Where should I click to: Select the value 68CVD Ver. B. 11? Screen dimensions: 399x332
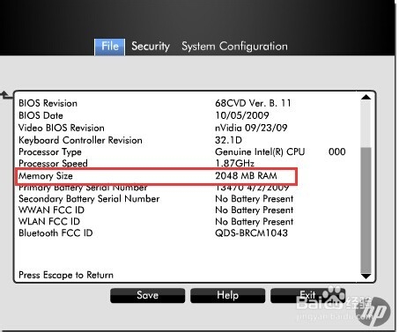[x=253, y=103]
